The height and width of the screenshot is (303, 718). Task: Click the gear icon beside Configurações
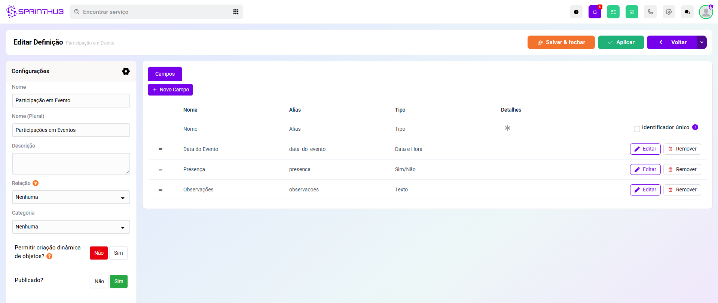[126, 71]
